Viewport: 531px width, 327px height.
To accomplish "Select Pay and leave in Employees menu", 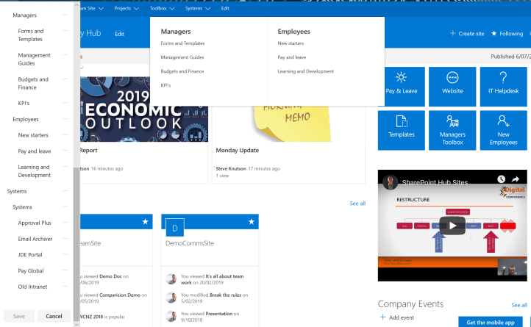I will 292,57.
